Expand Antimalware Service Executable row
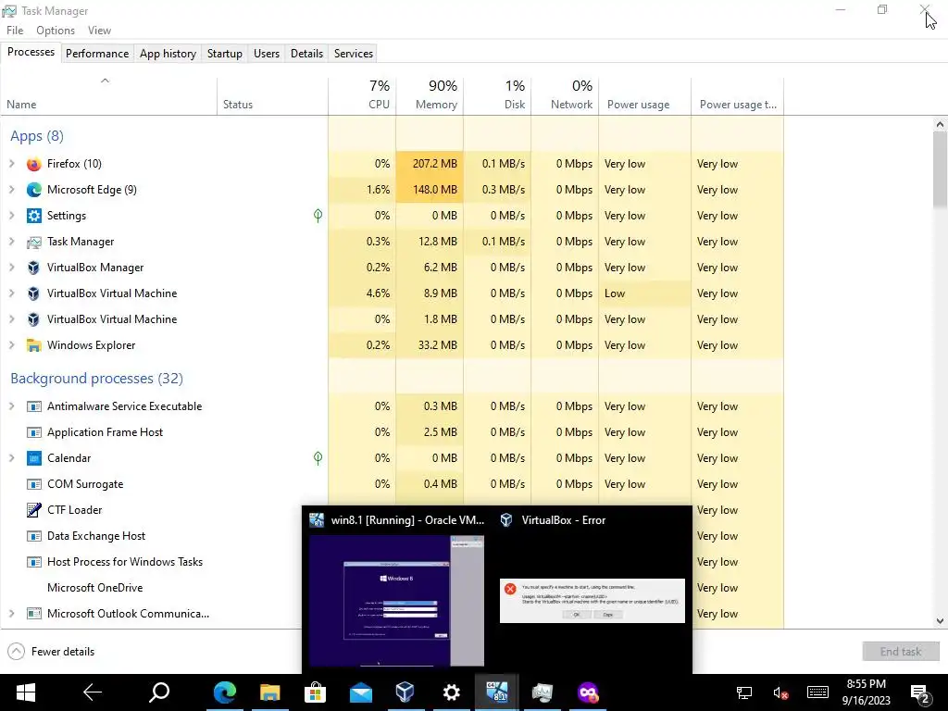Viewport: 948px width, 711px height. pyautogui.click(x=11, y=406)
